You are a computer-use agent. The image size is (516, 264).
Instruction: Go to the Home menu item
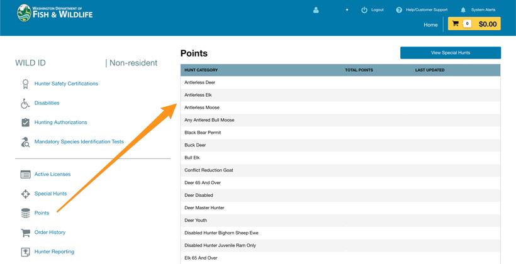430,25
